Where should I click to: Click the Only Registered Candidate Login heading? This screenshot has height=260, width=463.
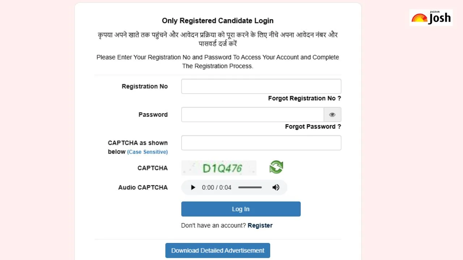218,21
